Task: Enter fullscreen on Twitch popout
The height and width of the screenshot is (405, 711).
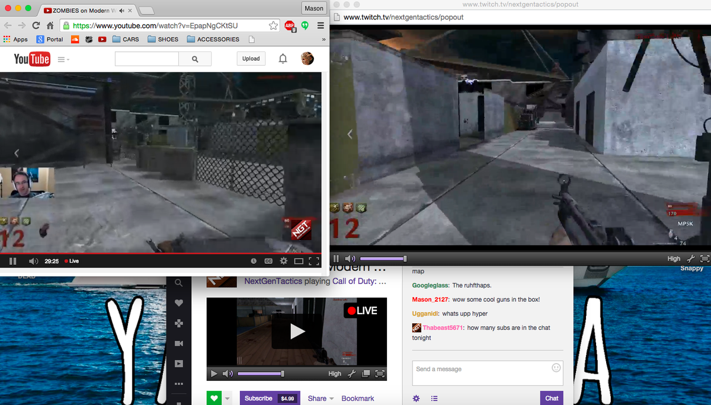Action: click(704, 259)
